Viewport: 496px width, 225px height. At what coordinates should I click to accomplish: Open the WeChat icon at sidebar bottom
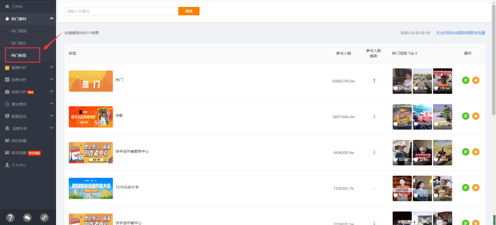27,218
